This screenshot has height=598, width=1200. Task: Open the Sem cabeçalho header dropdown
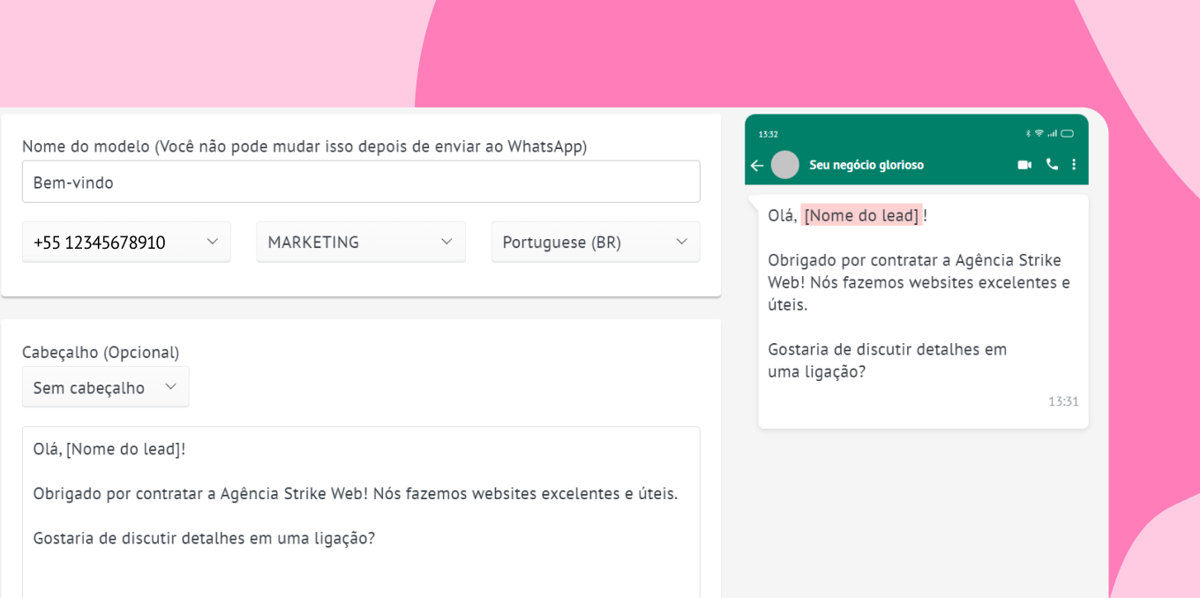[106, 387]
